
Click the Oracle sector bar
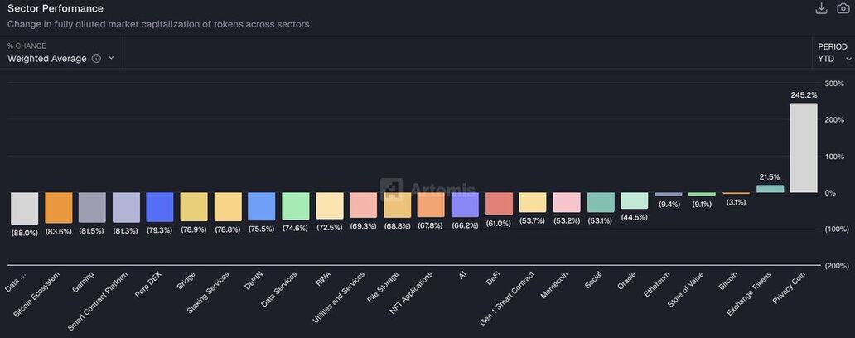635,201
